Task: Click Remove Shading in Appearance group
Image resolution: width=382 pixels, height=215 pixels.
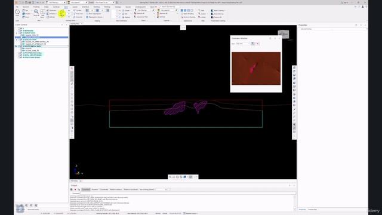Action: click(x=188, y=17)
